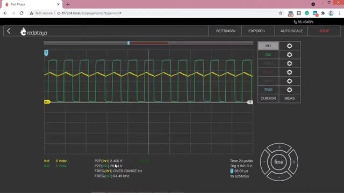Reload the page

coord(21,13)
